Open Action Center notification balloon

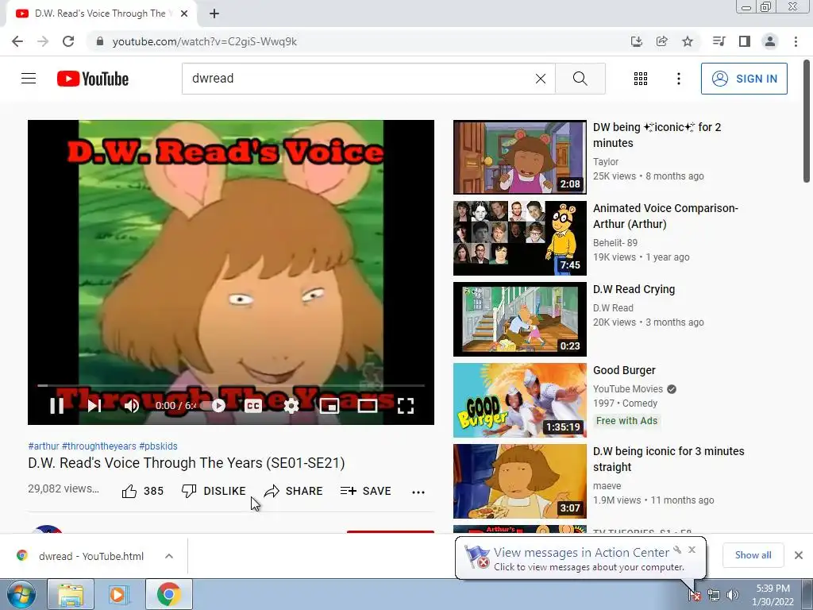580,558
